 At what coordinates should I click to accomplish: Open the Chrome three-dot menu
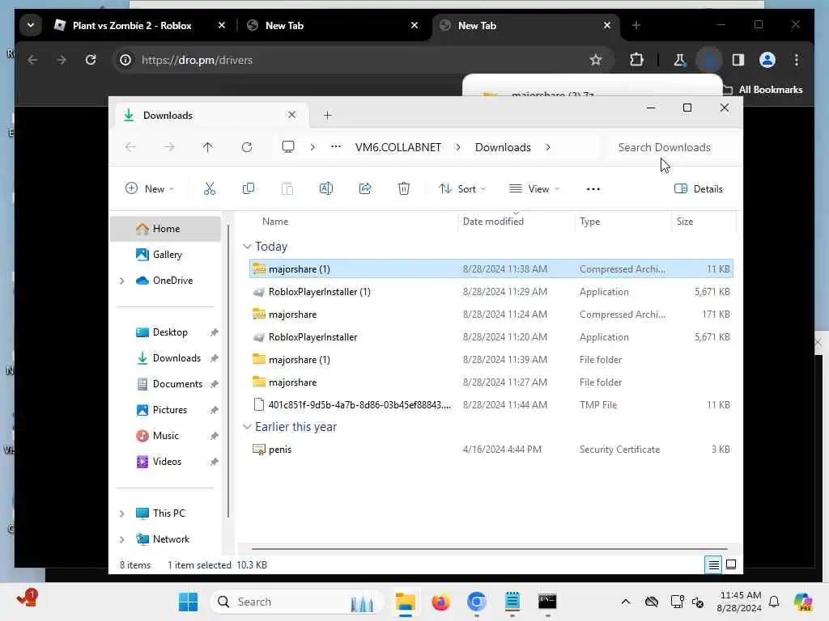pos(797,60)
